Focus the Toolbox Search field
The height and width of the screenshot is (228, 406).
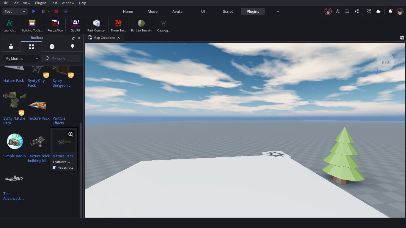(61, 58)
